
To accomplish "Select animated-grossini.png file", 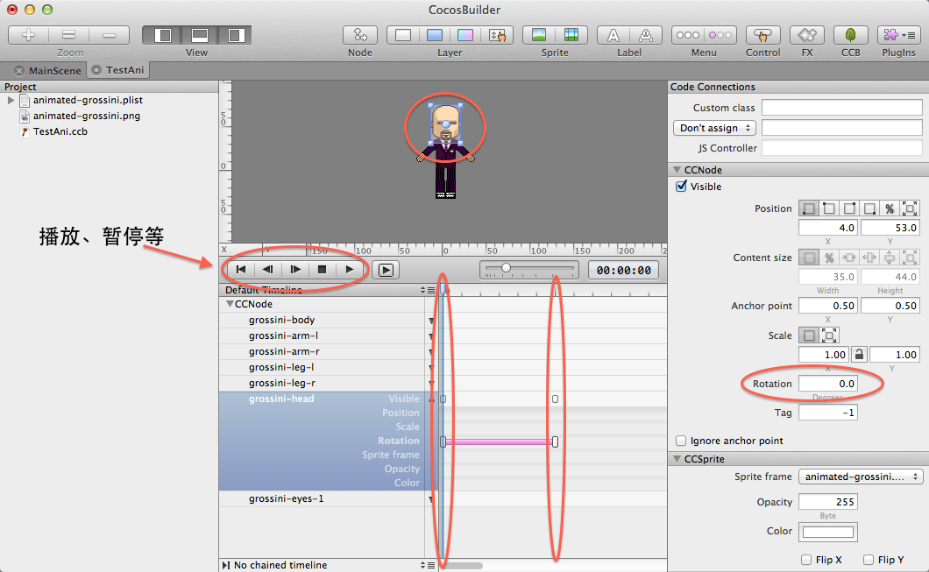I will click(x=87, y=116).
